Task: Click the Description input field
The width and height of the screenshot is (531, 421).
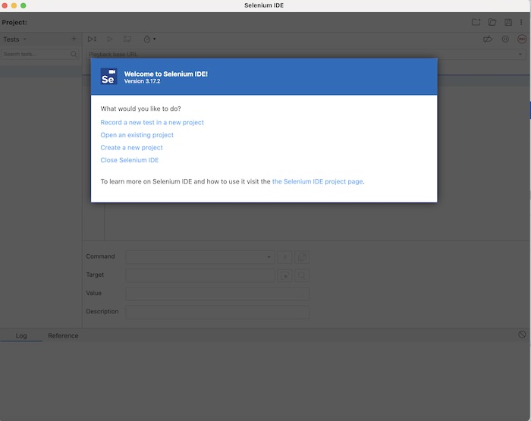Action: point(218,312)
